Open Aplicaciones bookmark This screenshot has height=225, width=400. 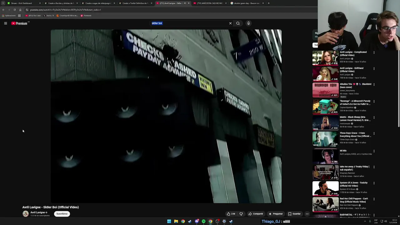click(x=9, y=16)
